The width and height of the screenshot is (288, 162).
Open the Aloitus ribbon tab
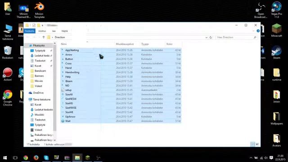pyautogui.click(x=42, y=31)
